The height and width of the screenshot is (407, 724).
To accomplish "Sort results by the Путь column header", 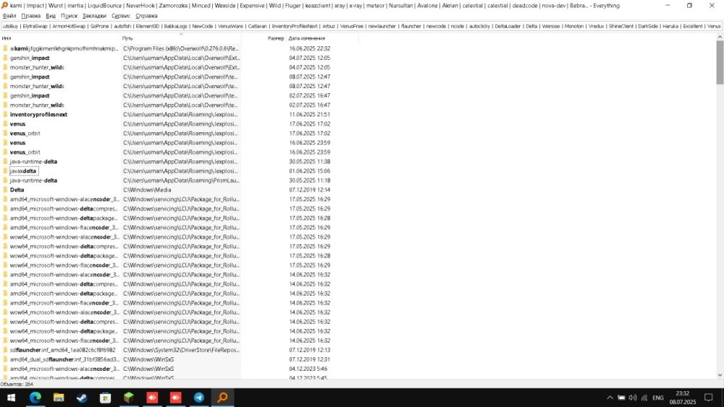I will coord(180,38).
